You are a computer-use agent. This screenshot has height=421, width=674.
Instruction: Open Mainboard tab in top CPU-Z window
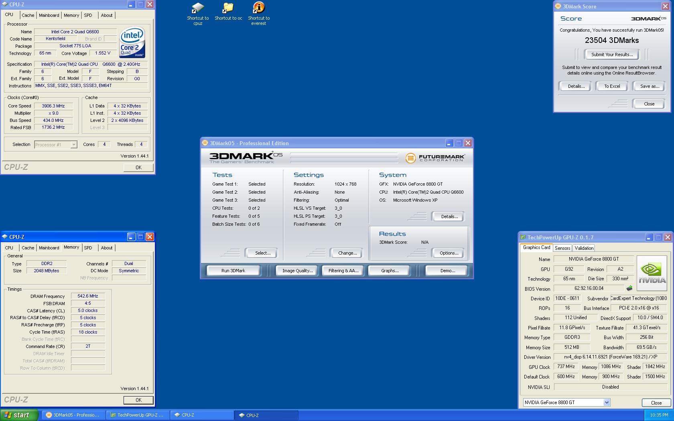click(x=49, y=15)
